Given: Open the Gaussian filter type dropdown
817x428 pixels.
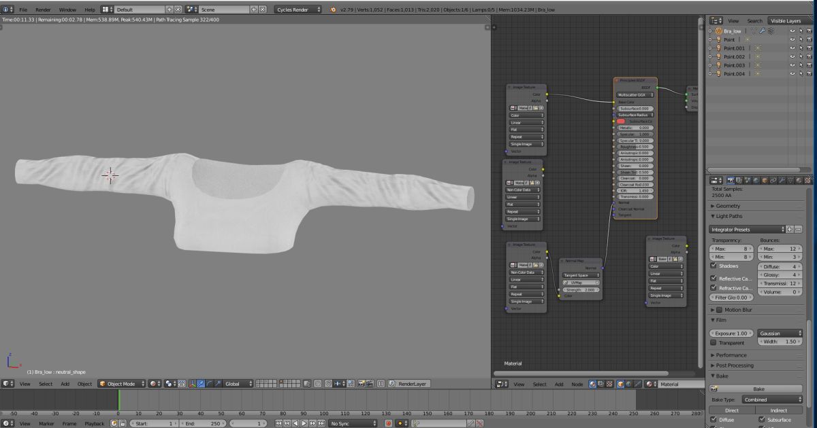Looking at the screenshot, I should [x=780, y=334].
